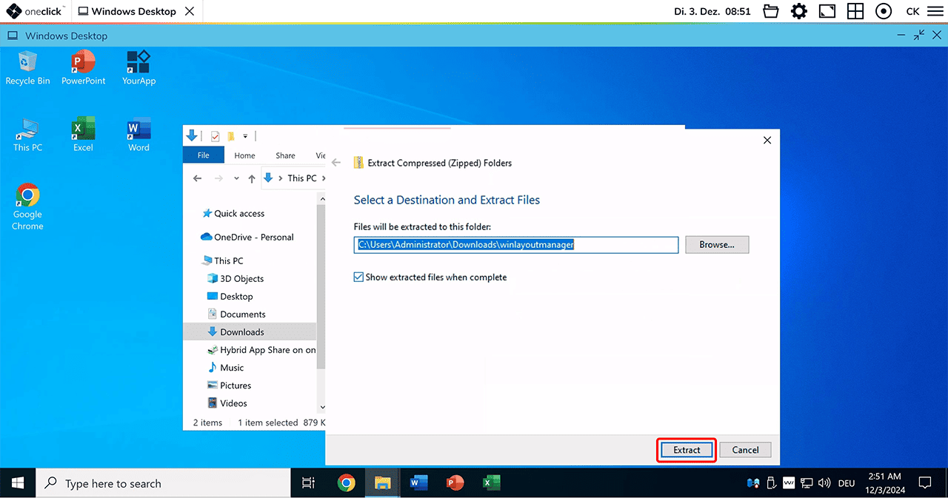The width and height of the screenshot is (948, 498).
Task: Open the File tab in File Explorer
Action: coord(204,155)
